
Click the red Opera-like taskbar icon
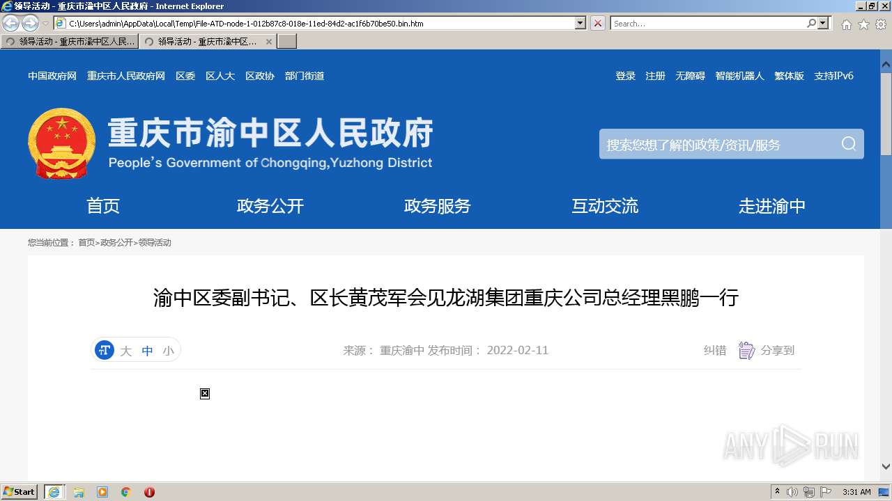(149, 492)
